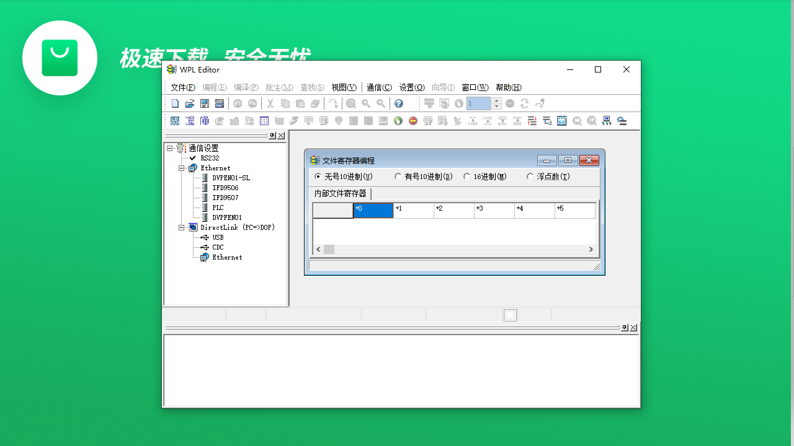
Task: Collapse the 通信设置 tree node
Action: 170,148
